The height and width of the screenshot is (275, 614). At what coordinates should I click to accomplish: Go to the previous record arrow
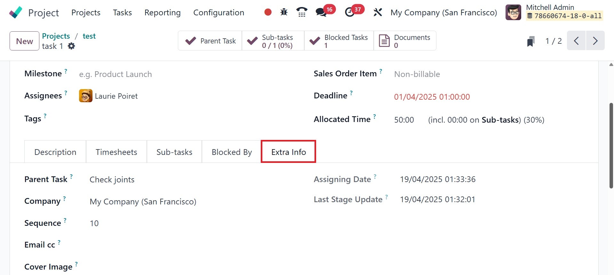576,41
